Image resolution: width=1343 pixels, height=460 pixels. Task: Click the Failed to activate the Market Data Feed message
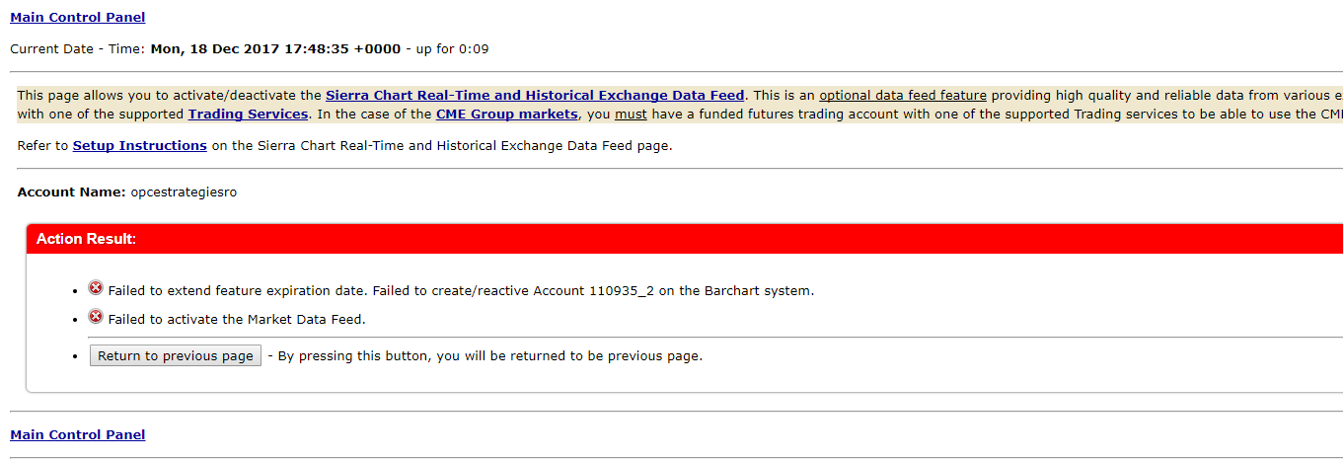pyautogui.click(x=237, y=319)
